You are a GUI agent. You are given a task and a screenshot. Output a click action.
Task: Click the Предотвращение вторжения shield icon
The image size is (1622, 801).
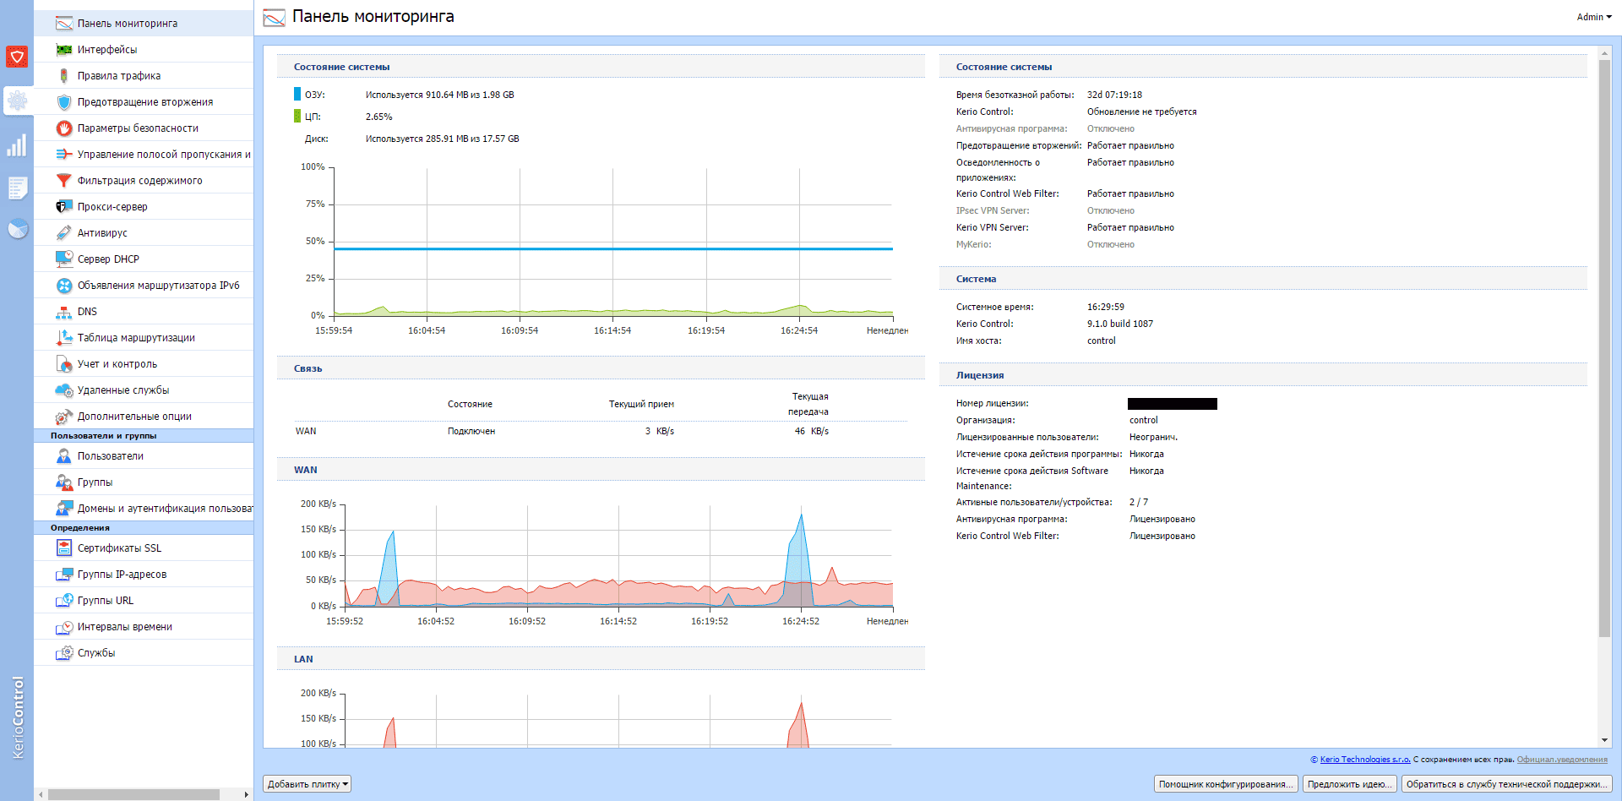[64, 102]
